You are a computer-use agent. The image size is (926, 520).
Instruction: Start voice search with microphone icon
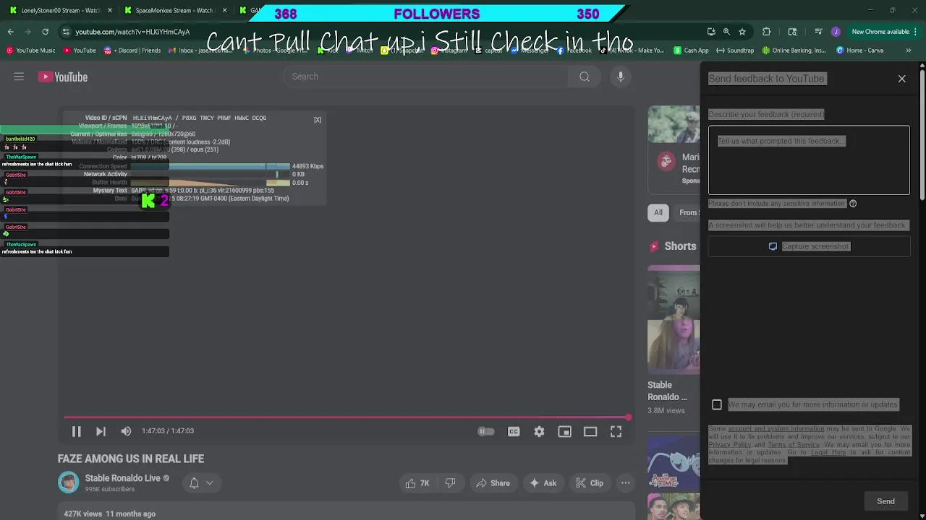[x=621, y=77]
